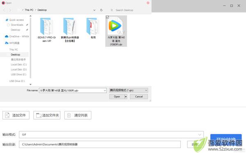Expand the File name history dropdown
This screenshot has width=246, height=153.
pos(105,90)
